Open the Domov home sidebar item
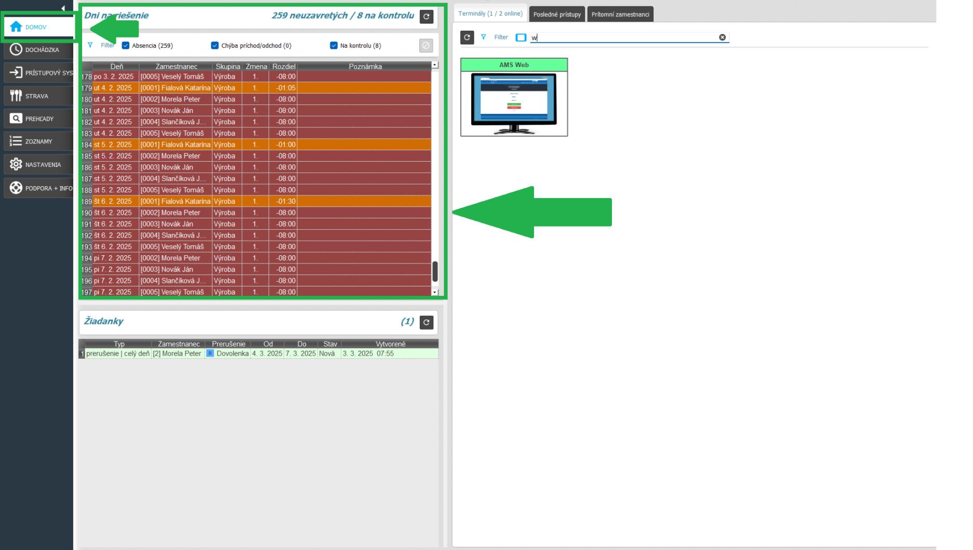The image size is (973, 550). point(35,27)
